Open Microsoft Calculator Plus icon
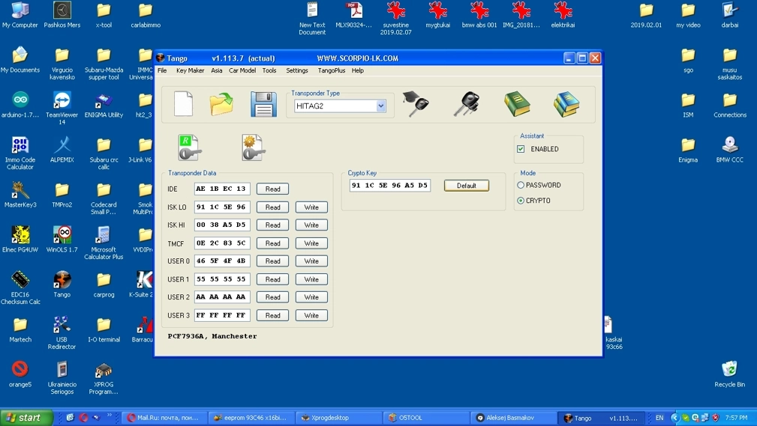Screen dimensions: 757x426 pyautogui.click(x=104, y=243)
